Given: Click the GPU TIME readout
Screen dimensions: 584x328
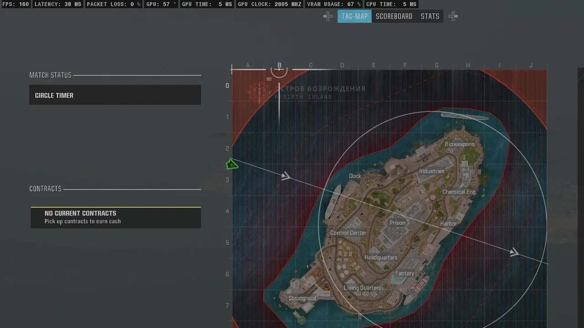Looking at the screenshot, I should coord(207,4).
